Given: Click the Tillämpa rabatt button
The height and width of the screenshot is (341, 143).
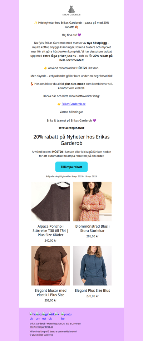Looking at the screenshot, I should 71,167.
